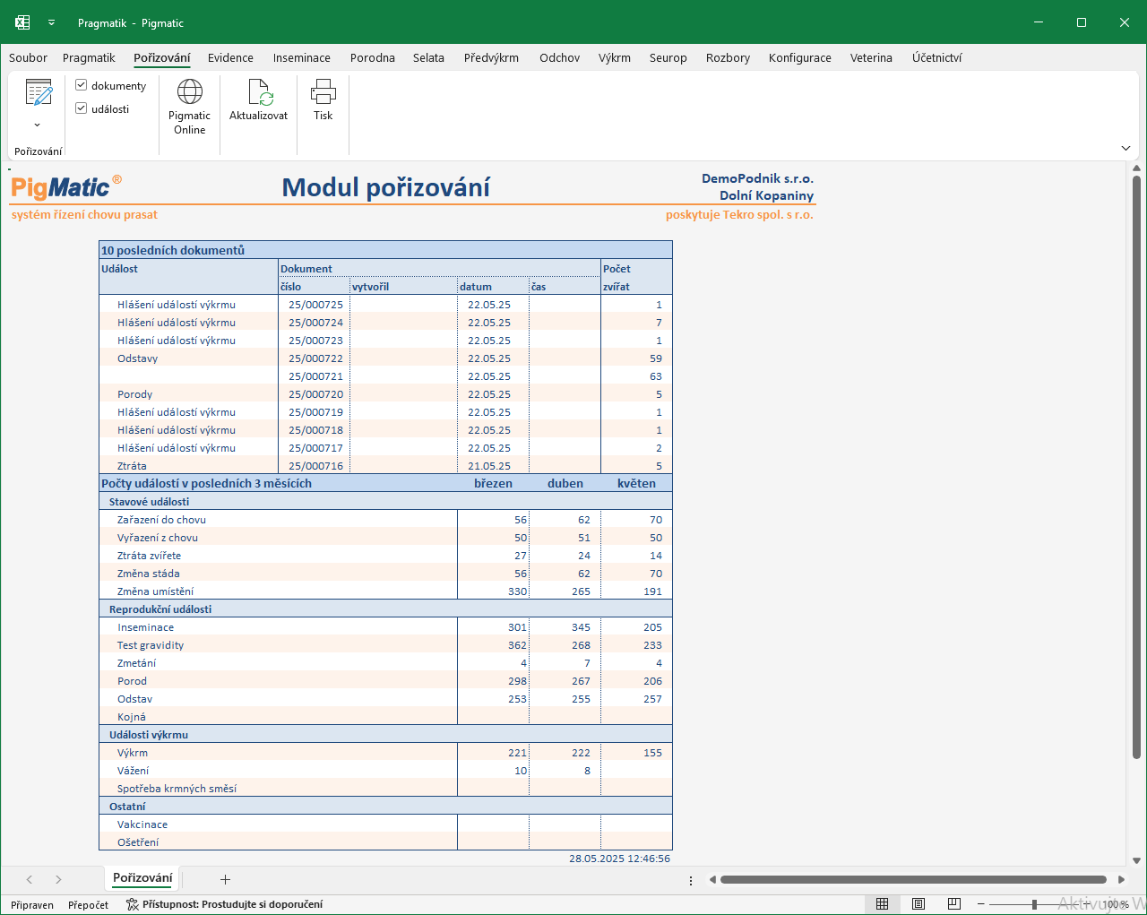1147x915 pixels.
Task: Click Přepočet in the status bar
Action: pyautogui.click(x=88, y=905)
